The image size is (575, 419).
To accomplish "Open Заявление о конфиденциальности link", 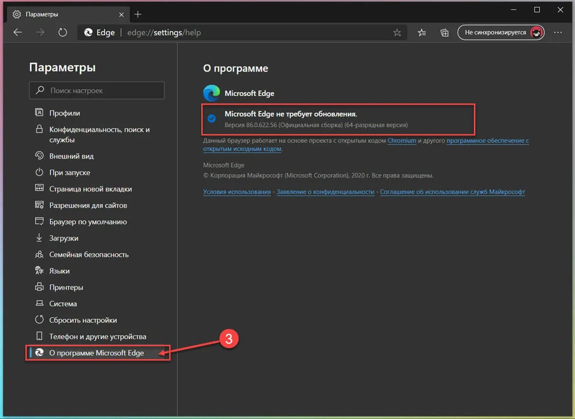I will click(x=325, y=192).
